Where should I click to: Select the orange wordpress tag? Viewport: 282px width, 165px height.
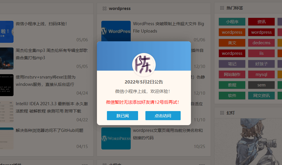[232, 32]
